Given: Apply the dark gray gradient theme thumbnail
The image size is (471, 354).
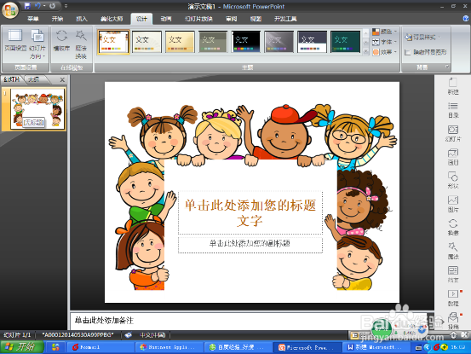Looking at the screenshot, I should (x=279, y=42).
